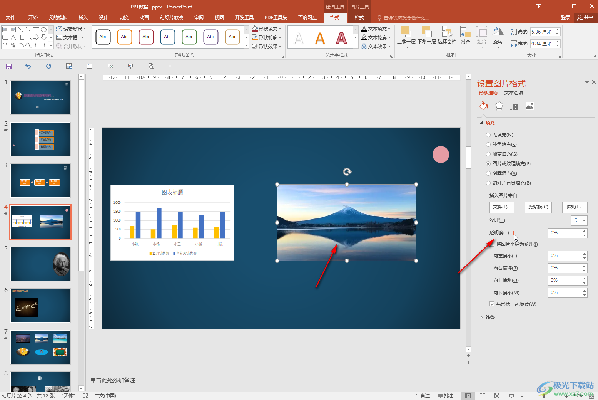Click the Share (共享) button
Image resolution: width=598 pixels, height=400 pixels.
[585, 17]
